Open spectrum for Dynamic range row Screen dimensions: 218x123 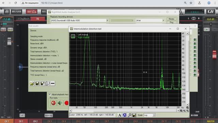(195, 47)
